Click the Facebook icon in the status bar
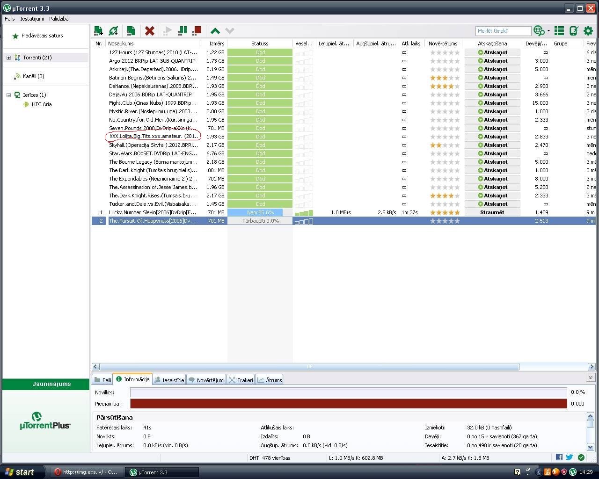This screenshot has width=599, height=479. coord(559,457)
